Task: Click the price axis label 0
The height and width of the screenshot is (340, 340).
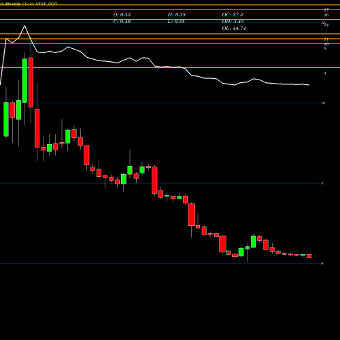Action: pyautogui.click(x=322, y=263)
